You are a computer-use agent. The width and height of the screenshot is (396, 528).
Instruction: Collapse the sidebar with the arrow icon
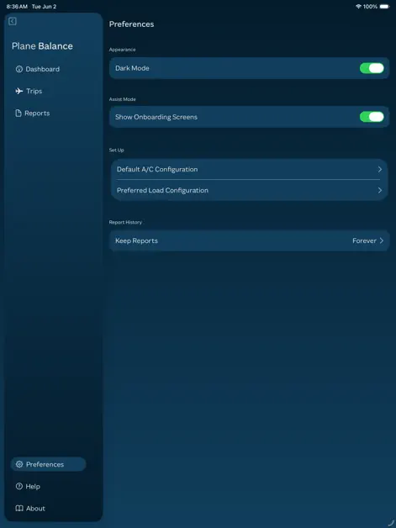pyautogui.click(x=13, y=22)
